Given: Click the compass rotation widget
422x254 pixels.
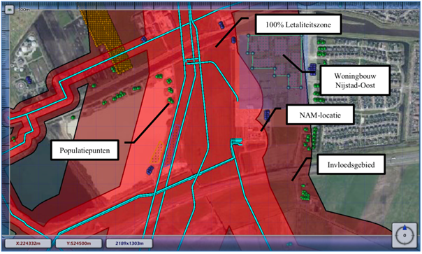Looking at the screenshot, I should 405,235.
